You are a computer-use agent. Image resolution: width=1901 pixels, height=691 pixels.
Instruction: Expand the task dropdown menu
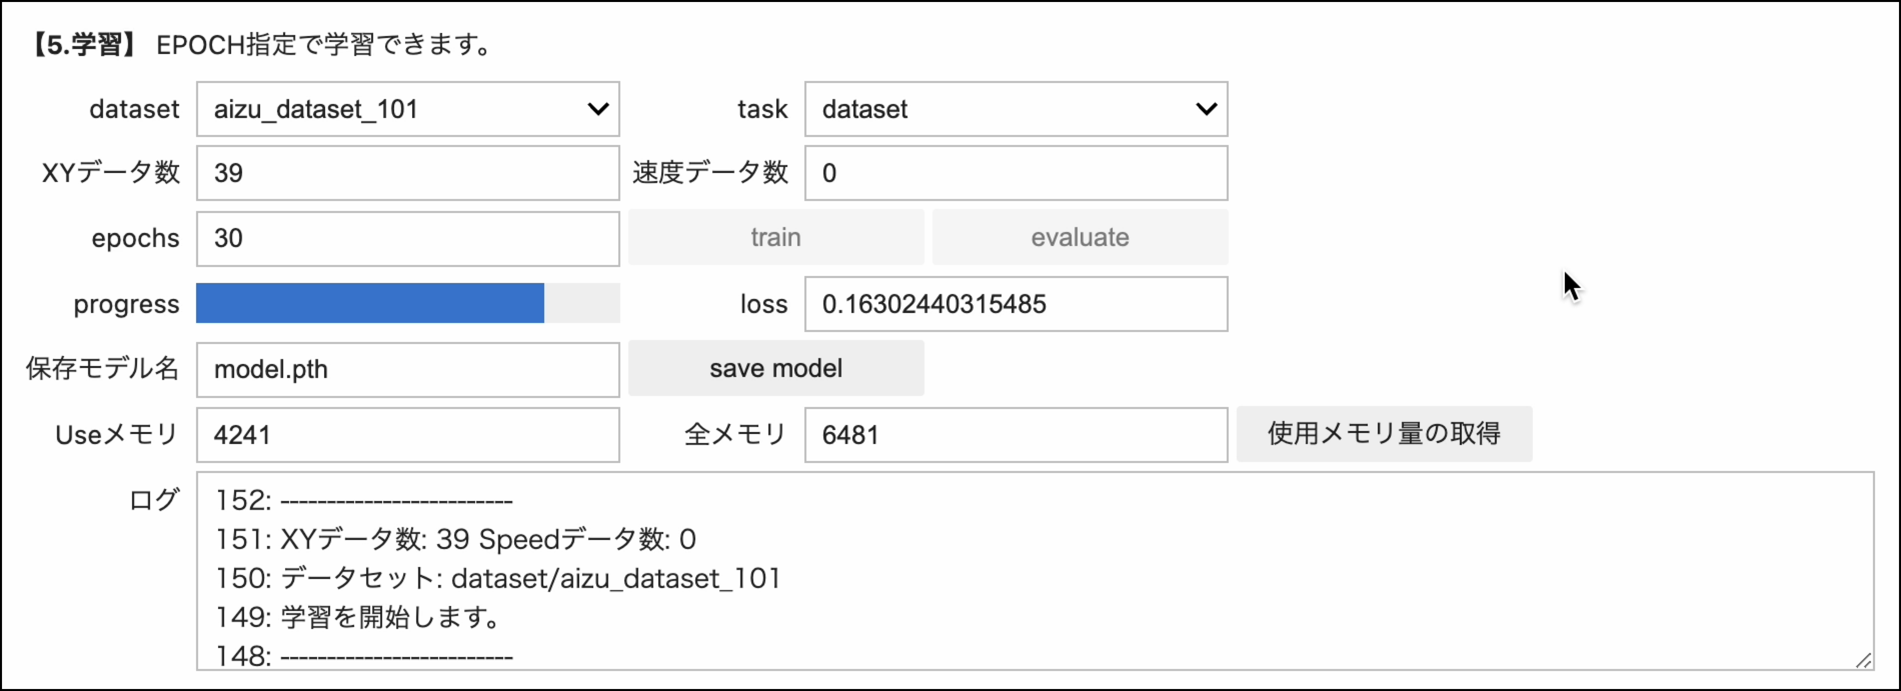(1016, 109)
